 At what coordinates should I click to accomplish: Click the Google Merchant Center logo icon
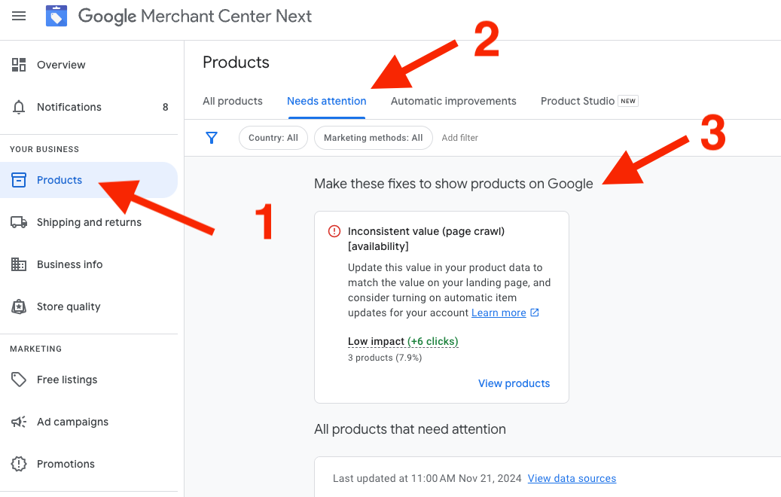tap(56, 16)
